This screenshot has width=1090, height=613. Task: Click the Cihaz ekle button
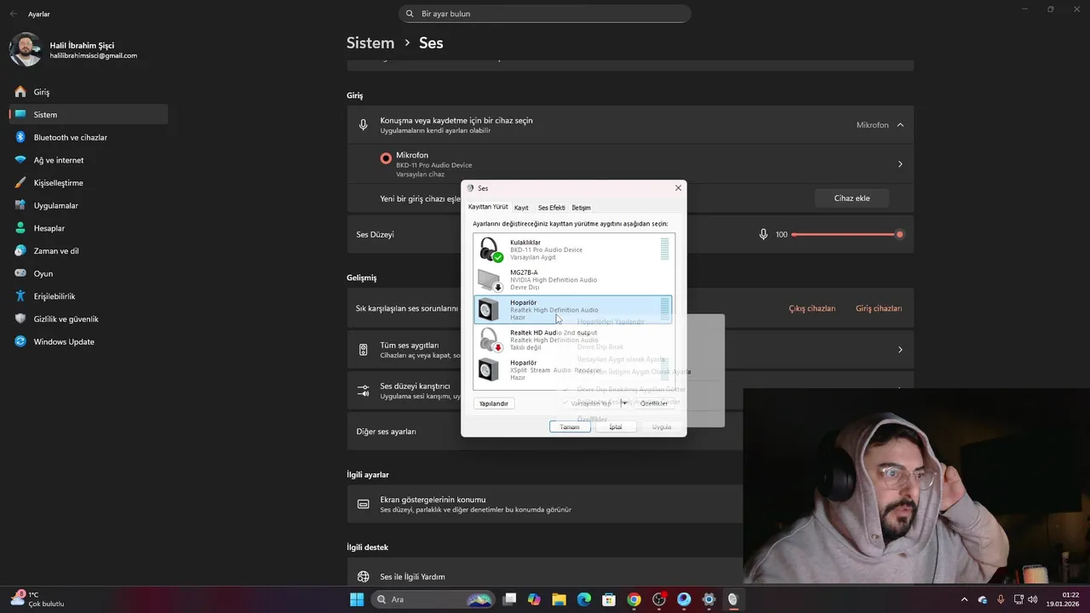pyautogui.click(x=852, y=198)
